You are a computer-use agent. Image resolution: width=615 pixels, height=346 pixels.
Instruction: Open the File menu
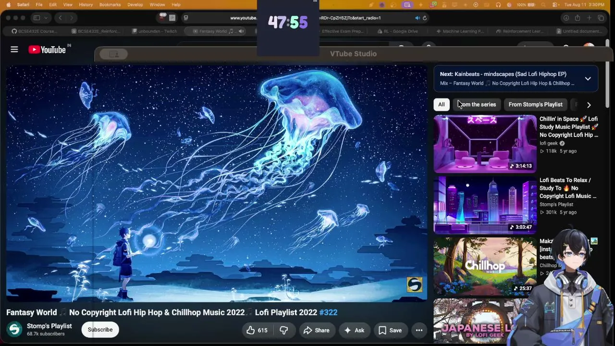tap(39, 5)
